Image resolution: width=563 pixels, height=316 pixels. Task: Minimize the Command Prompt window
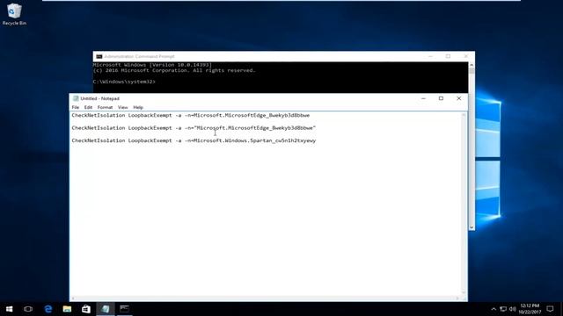tap(430, 56)
